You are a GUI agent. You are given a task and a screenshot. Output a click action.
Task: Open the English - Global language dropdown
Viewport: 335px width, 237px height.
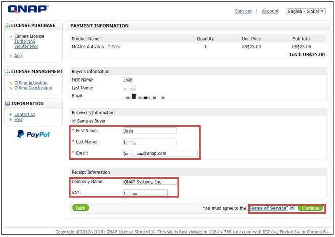point(306,11)
